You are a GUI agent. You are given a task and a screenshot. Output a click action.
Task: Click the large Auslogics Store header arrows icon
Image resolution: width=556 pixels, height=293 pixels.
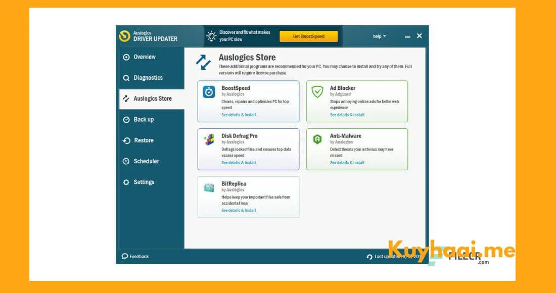[204, 62]
